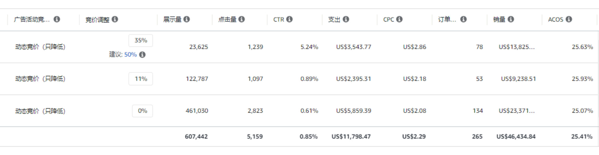Click info icon beside 点击量 header
Screen dimensions: 599x155
[x=242, y=19]
